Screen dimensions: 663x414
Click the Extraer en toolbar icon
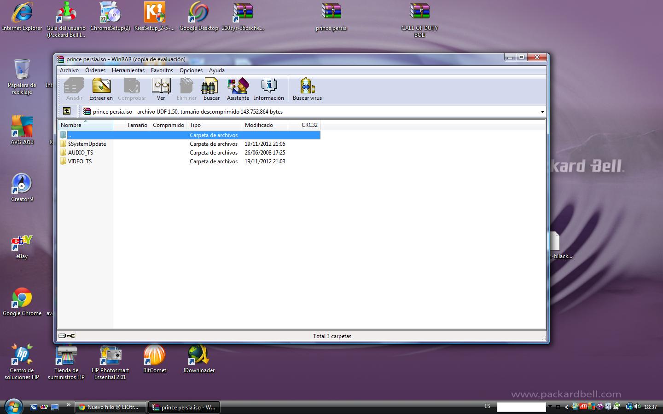point(101,89)
